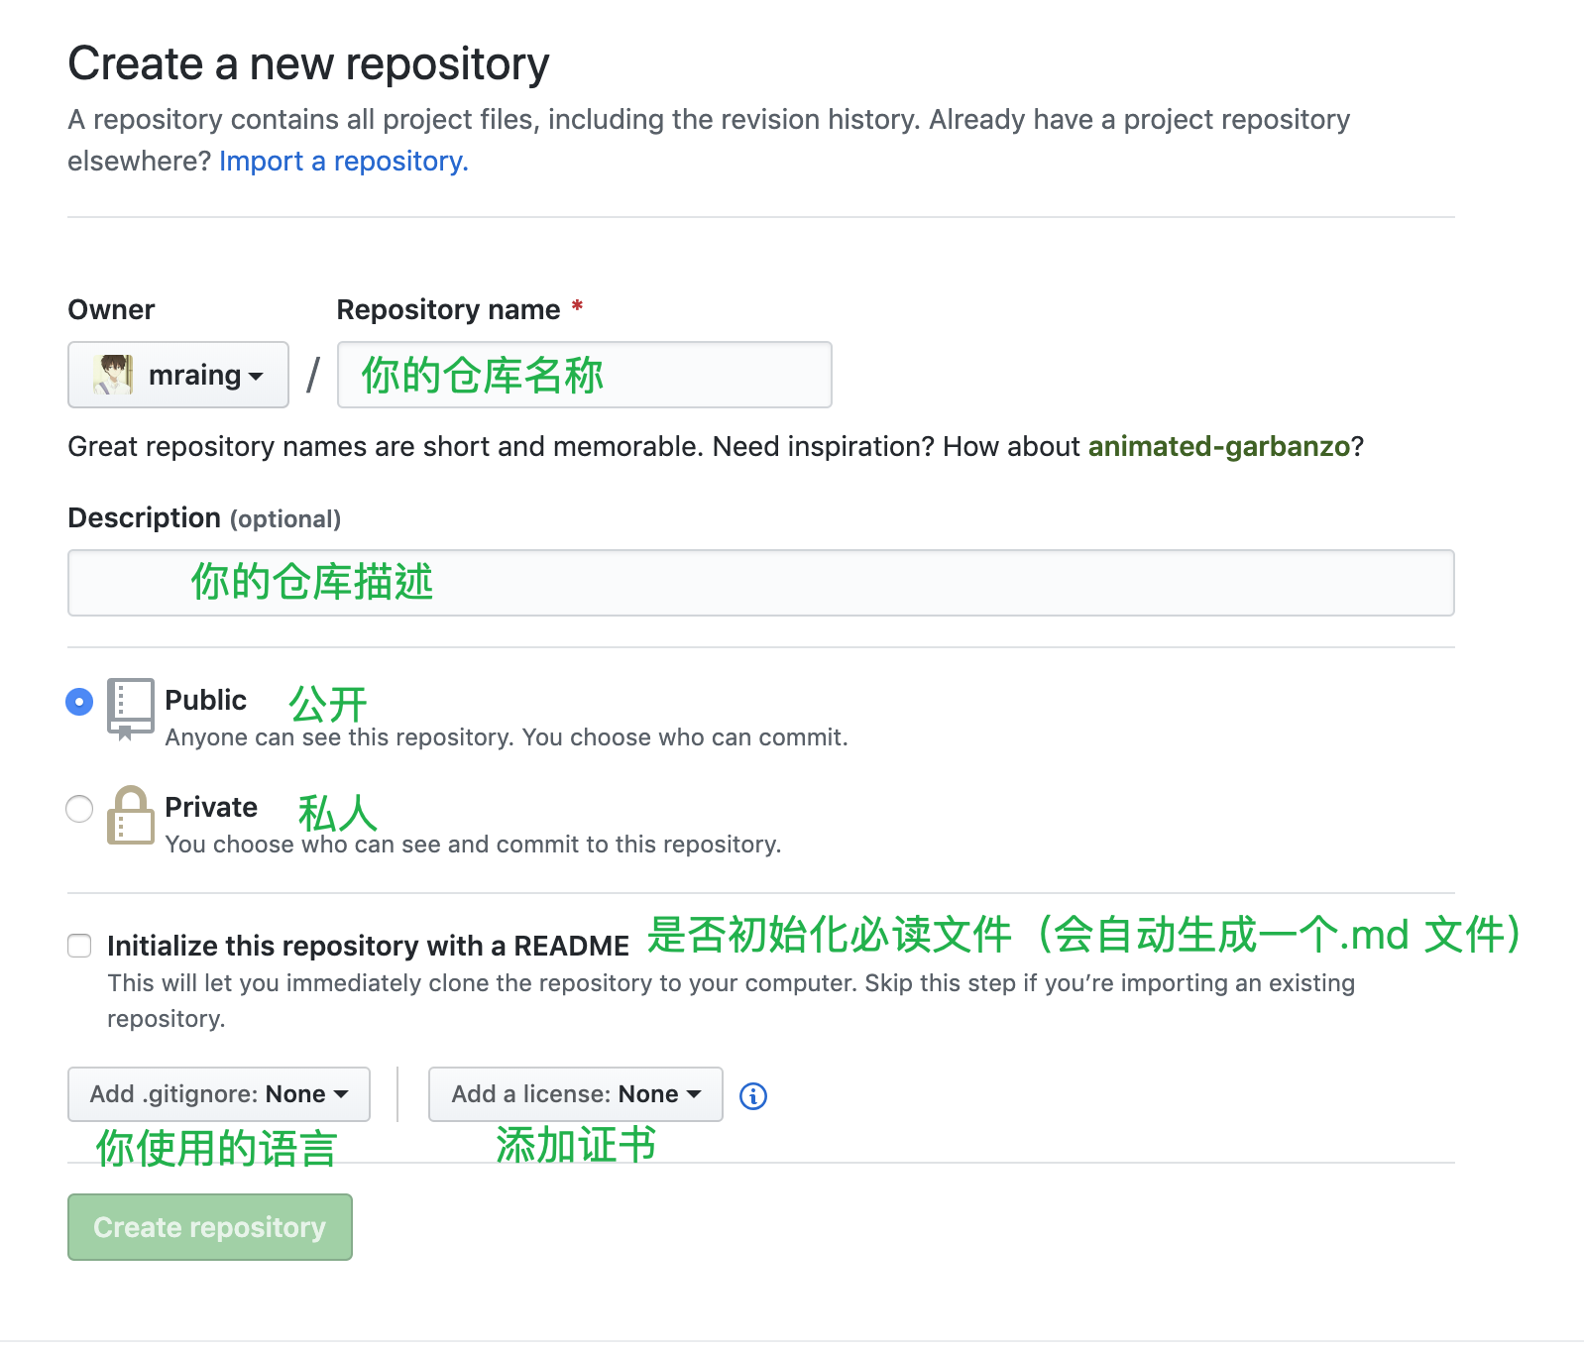Click the Private option label text
The height and width of the screenshot is (1354, 1584).
click(x=210, y=807)
